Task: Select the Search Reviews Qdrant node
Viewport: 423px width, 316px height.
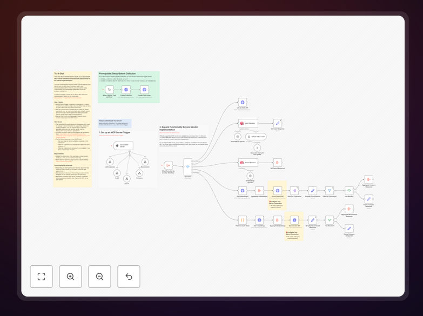Action: tap(248, 163)
